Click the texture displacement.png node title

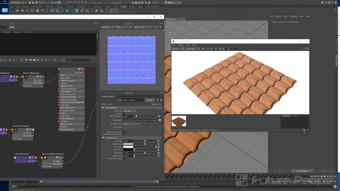tap(53, 154)
